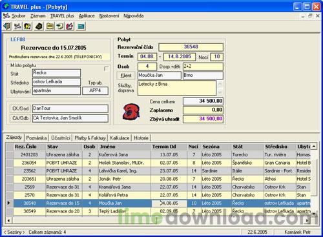Click the Typ ub. field APP4

pyautogui.click(x=95, y=90)
